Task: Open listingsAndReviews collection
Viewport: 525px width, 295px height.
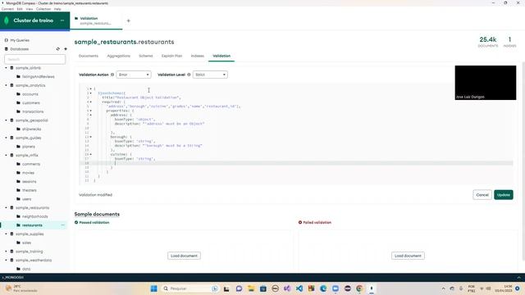Action: 39,76
